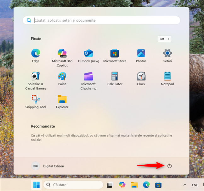Start Solitaire & Casual Games

pos(36,81)
